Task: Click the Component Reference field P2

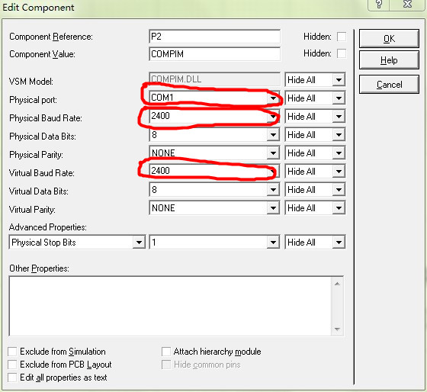Action: click(x=214, y=37)
